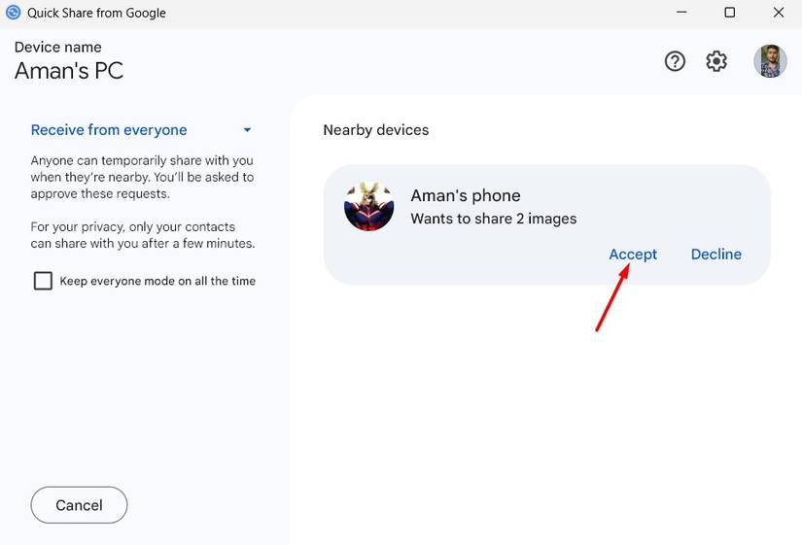Viewport: 802px width, 545px height.
Task: Expand the Receive from everyone dropdown arrow
Action: [x=247, y=130]
